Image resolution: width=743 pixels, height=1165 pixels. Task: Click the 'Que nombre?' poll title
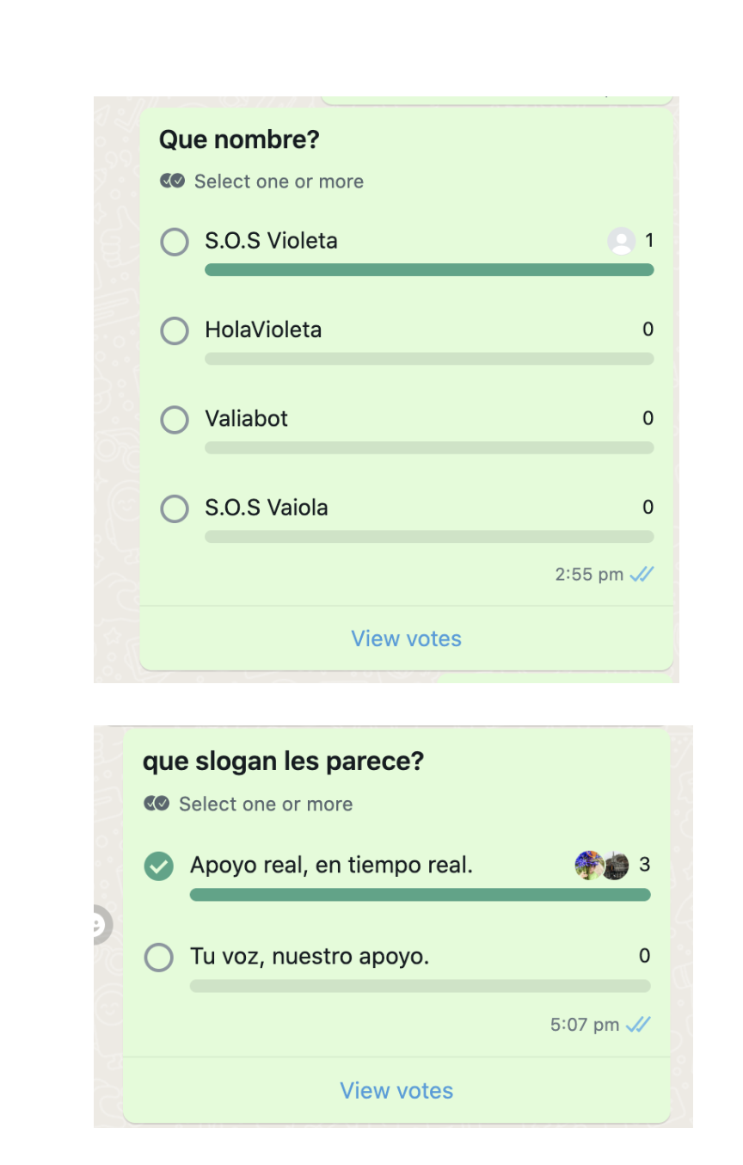coord(239,139)
